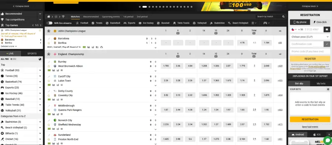332x145 pixels.
Task: Click the Promo code input field
Action: [x=310, y=51]
